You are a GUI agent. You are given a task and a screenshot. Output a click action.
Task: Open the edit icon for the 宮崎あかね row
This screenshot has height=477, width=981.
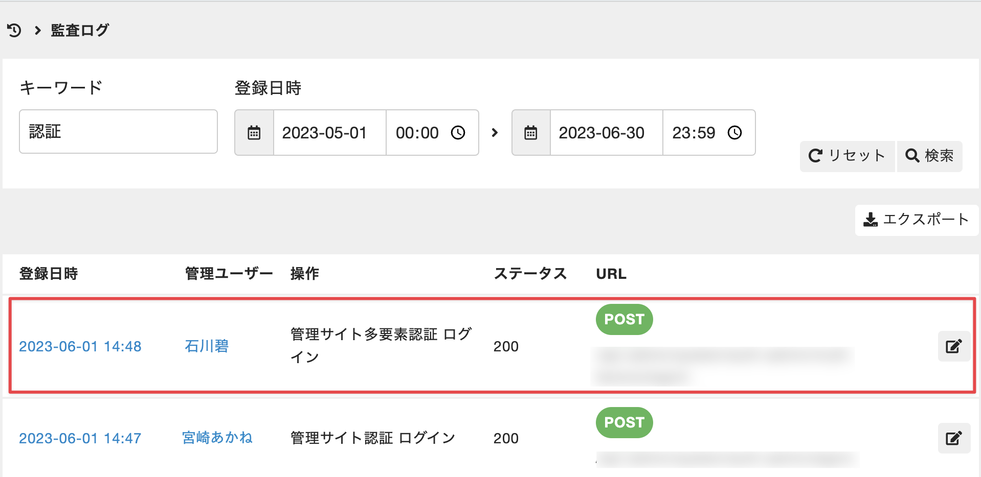coord(954,438)
